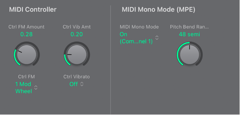The height and width of the screenshot is (115, 240).
Task: Open the Ctrl Vibrato Off pop-up menu
Action: [74, 84]
